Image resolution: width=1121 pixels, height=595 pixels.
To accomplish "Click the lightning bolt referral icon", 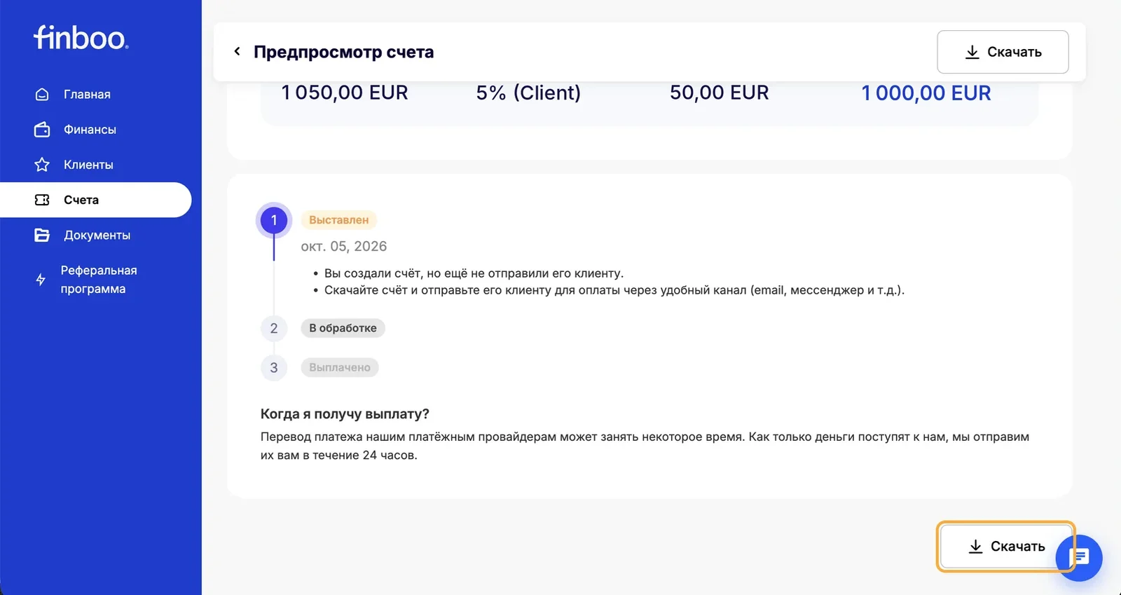I will (41, 280).
